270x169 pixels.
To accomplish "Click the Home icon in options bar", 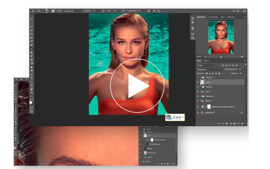I will point(33,11).
